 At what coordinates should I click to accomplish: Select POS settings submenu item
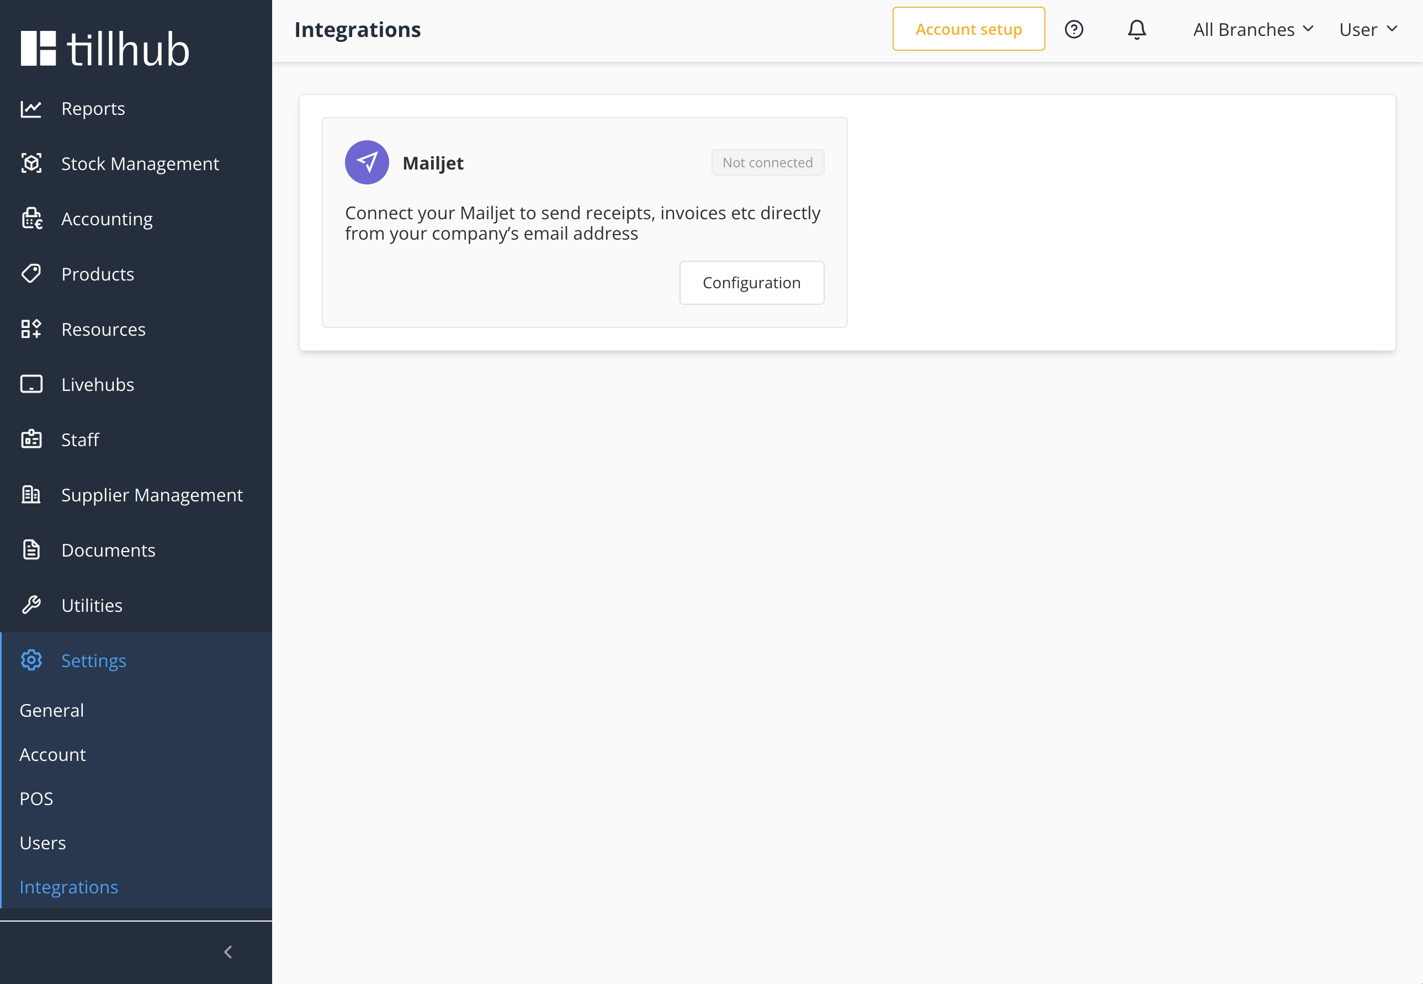click(36, 798)
